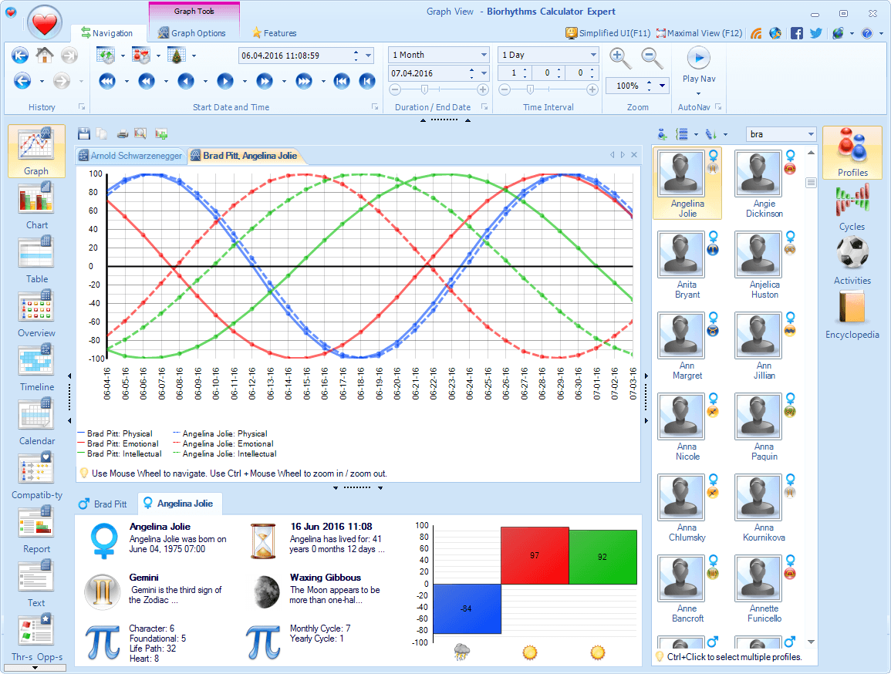Image resolution: width=891 pixels, height=674 pixels.
Task: Open the Overview view
Action: coord(36,313)
